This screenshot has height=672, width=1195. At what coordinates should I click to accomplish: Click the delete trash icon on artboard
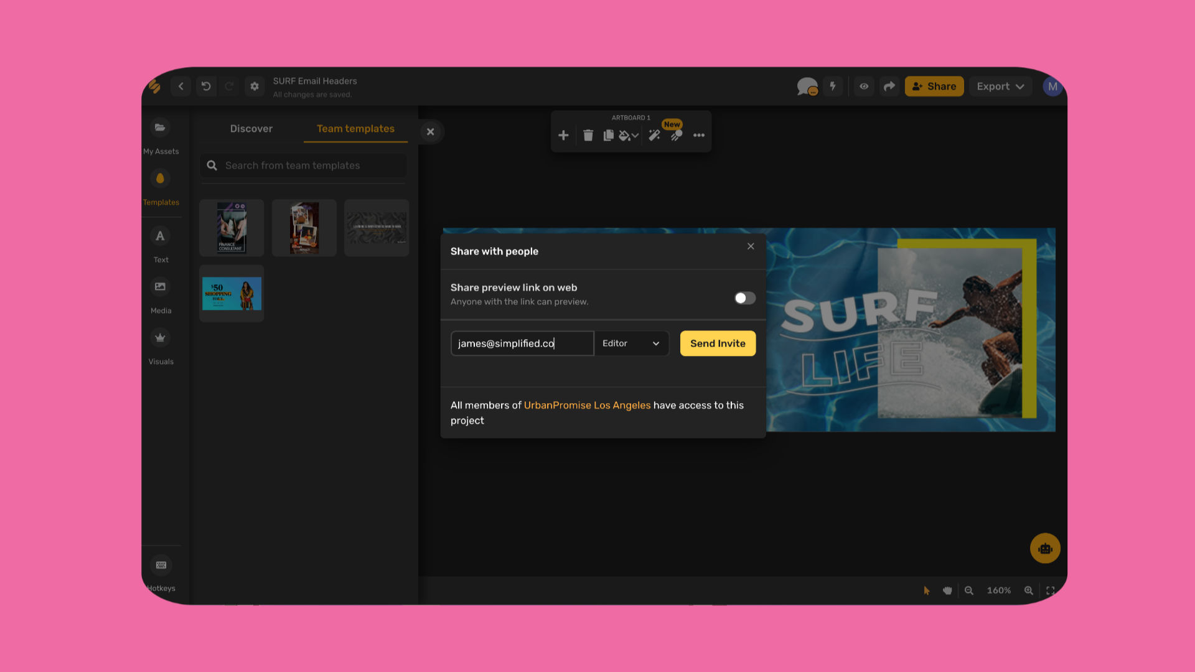[588, 134]
